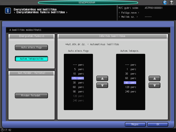Screen dimensions: 176x132
Task: Toggle the Auto.alacs.fogy function button
Action: [31, 47]
